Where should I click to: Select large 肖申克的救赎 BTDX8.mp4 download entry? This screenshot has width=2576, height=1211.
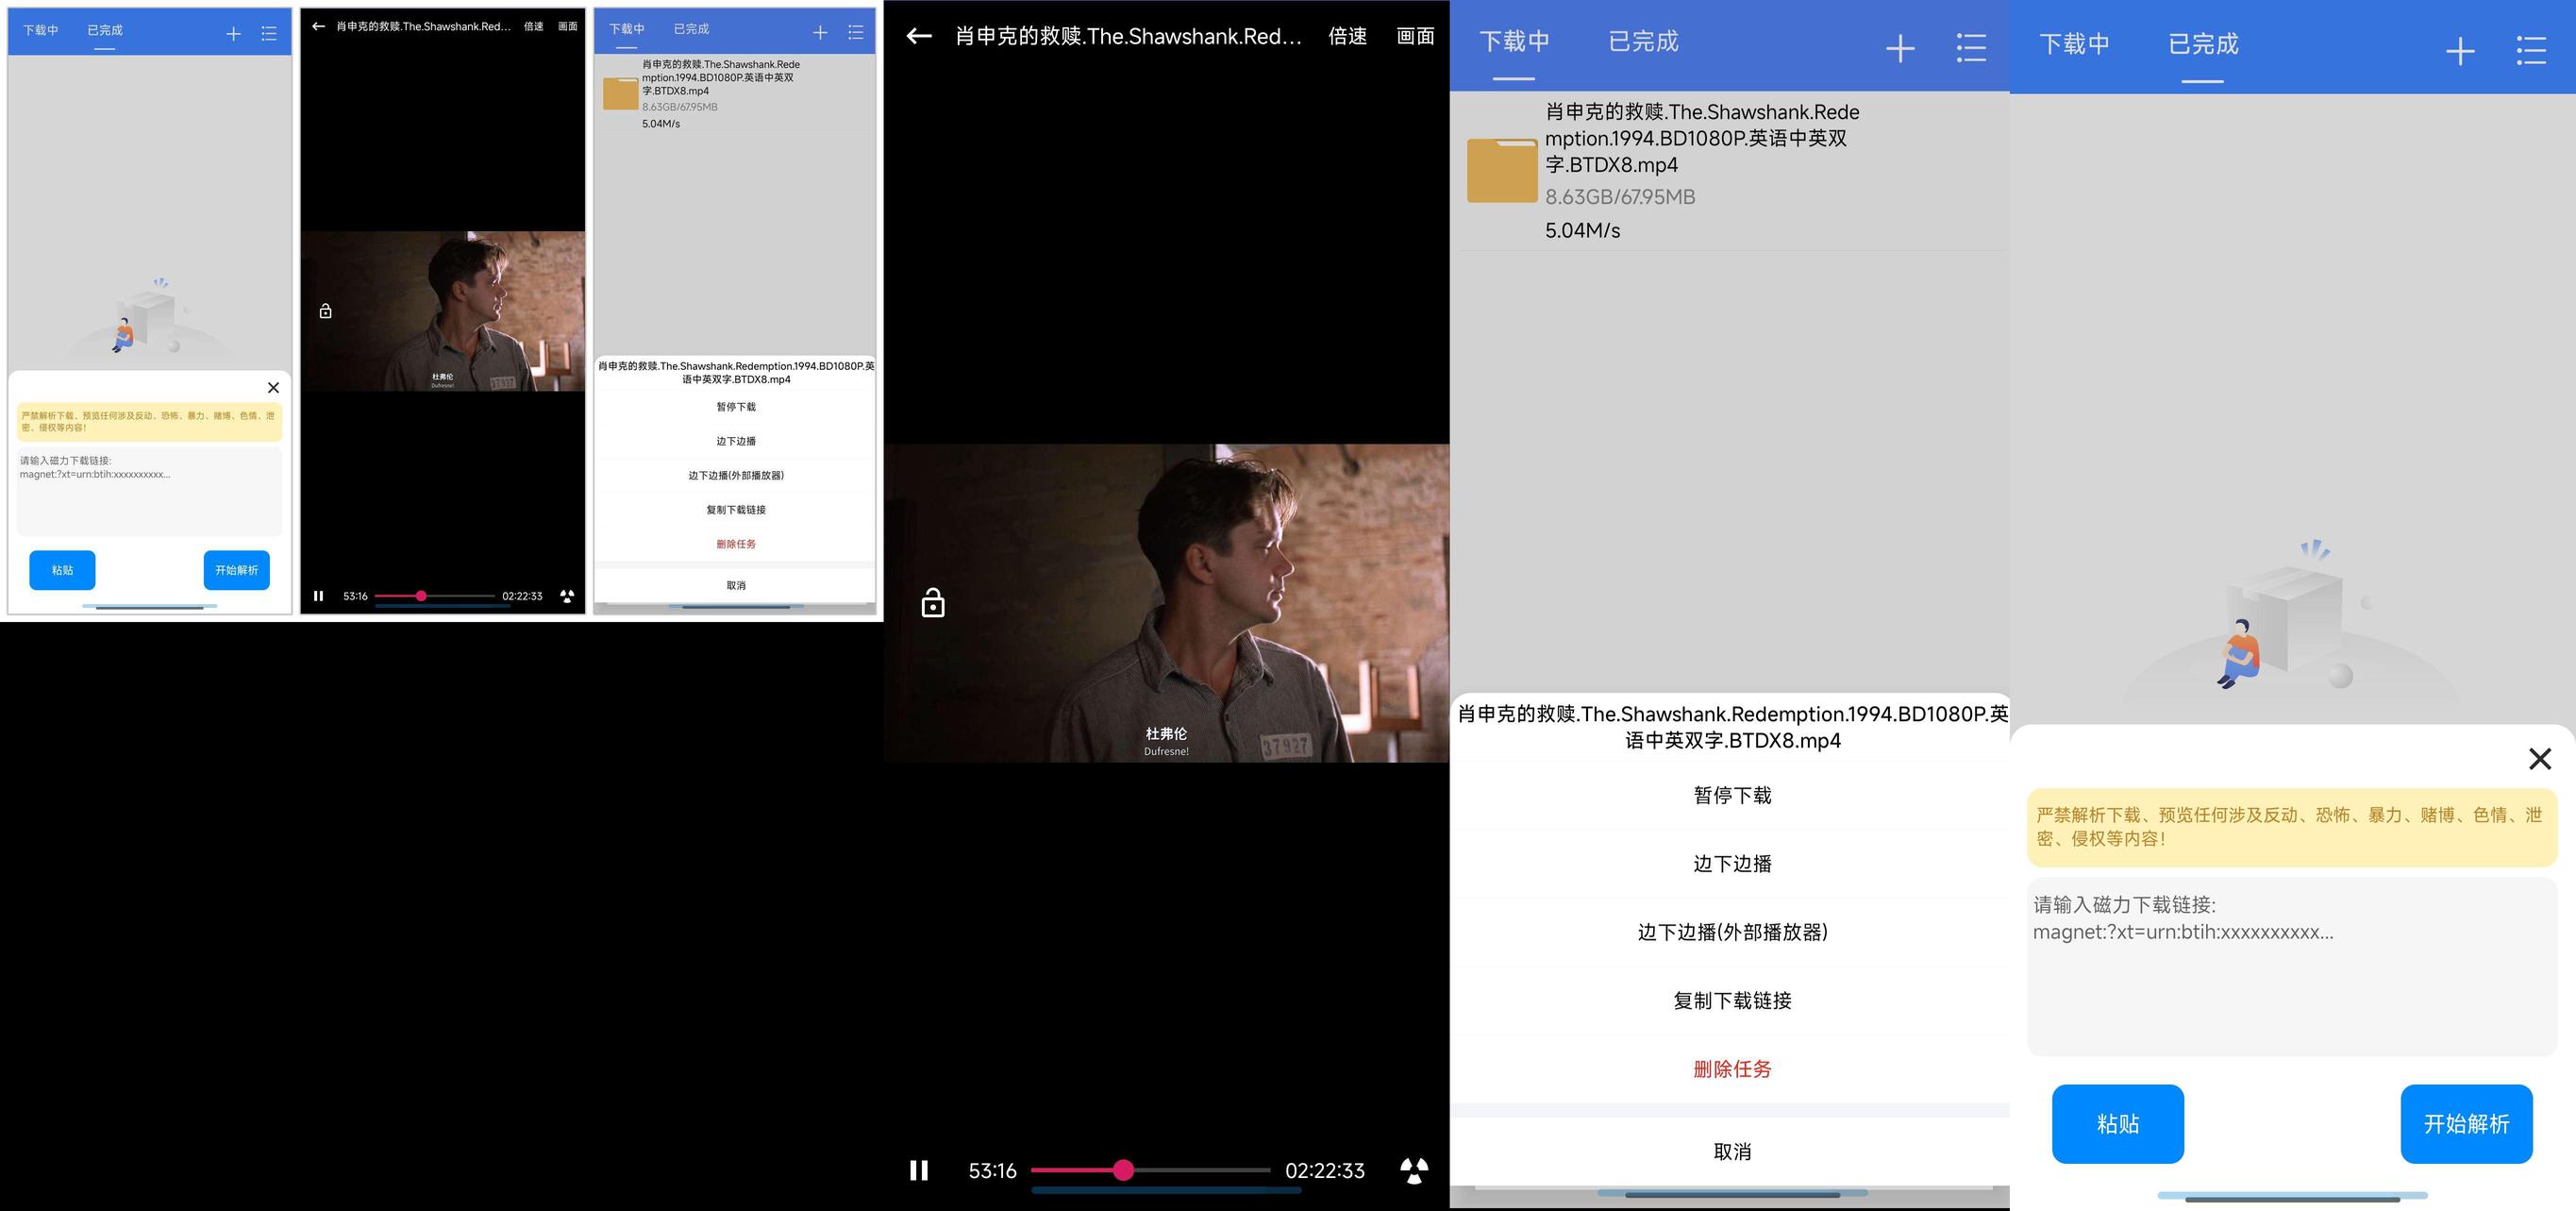[1730, 171]
